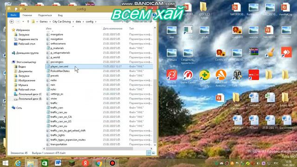Click the Bandicam record icon on taskbar

(x=112, y=163)
